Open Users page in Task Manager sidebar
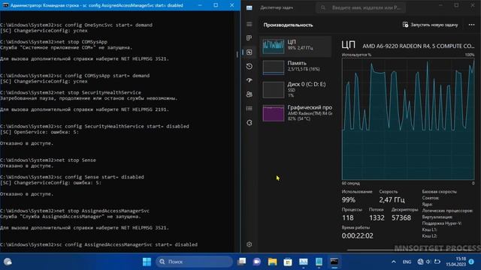 click(x=250, y=94)
